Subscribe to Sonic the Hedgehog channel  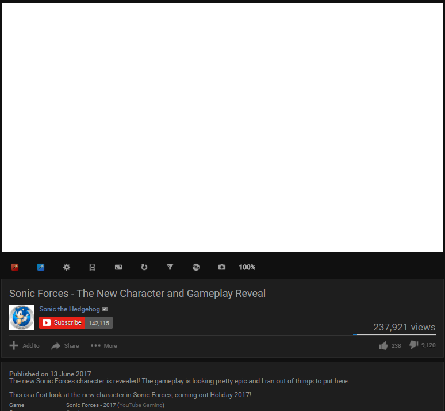click(x=62, y=322)
